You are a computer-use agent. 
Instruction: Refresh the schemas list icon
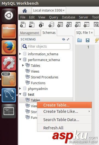tap(64, 39)
